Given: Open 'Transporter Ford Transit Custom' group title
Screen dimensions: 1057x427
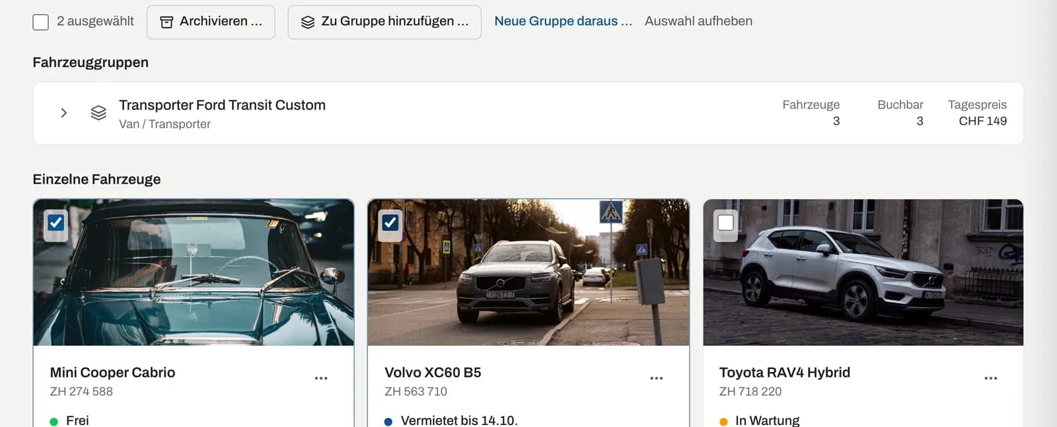Looking at the screenshot, I should click(222, 105).
